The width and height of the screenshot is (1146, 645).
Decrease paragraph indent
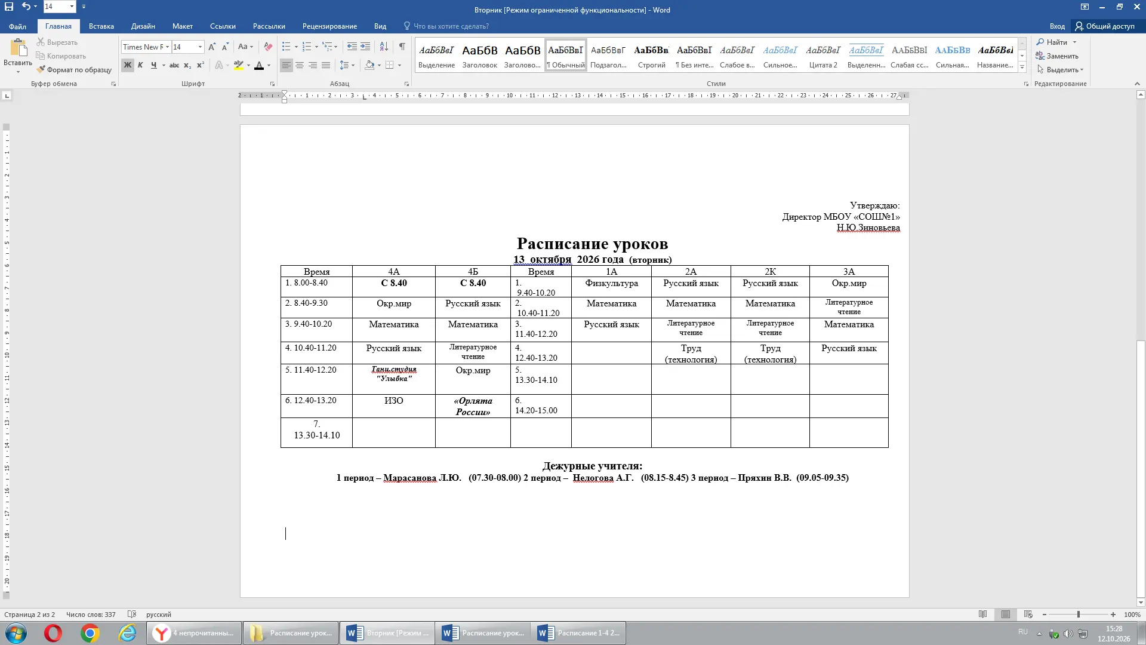click(x=352, y=47)
